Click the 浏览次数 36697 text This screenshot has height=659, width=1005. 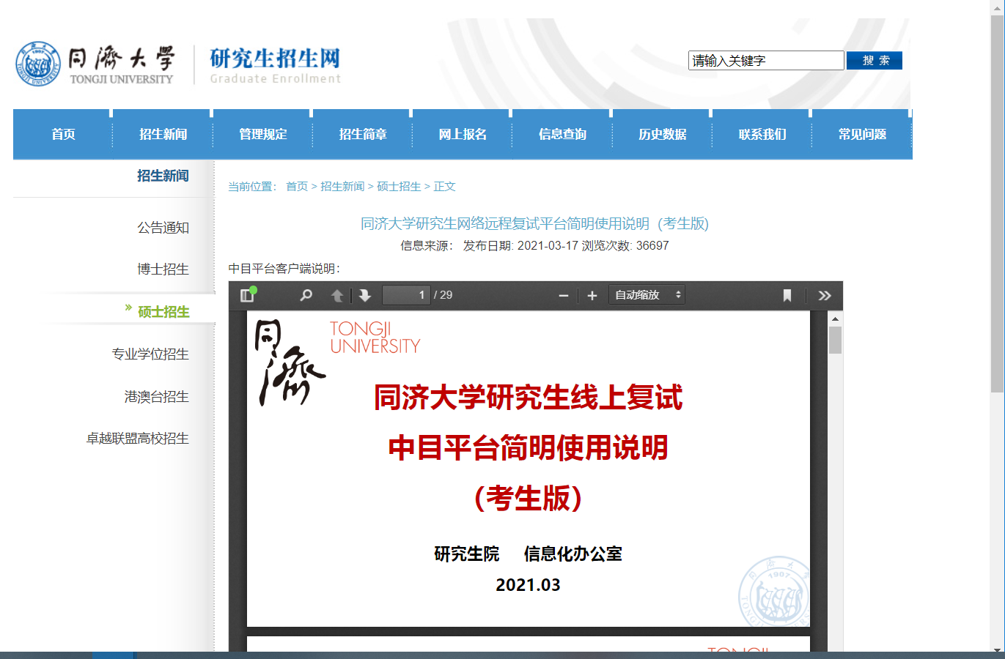[x=625, y=246]
